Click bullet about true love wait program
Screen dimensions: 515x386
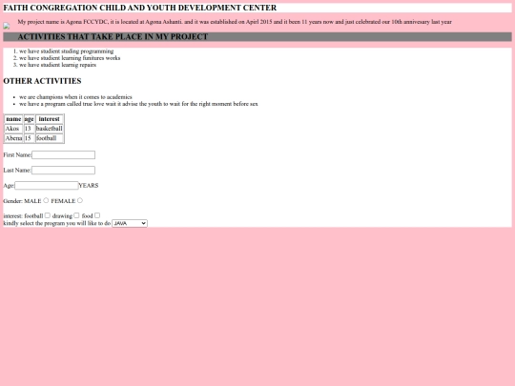pos(138,104)
